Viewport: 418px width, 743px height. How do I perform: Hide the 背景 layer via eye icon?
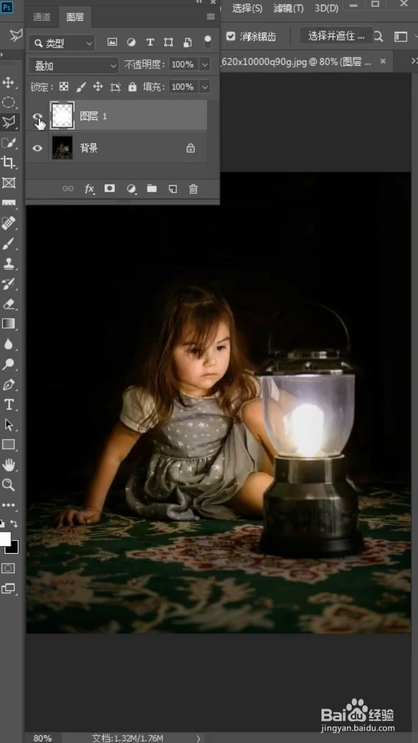(38, 148)
